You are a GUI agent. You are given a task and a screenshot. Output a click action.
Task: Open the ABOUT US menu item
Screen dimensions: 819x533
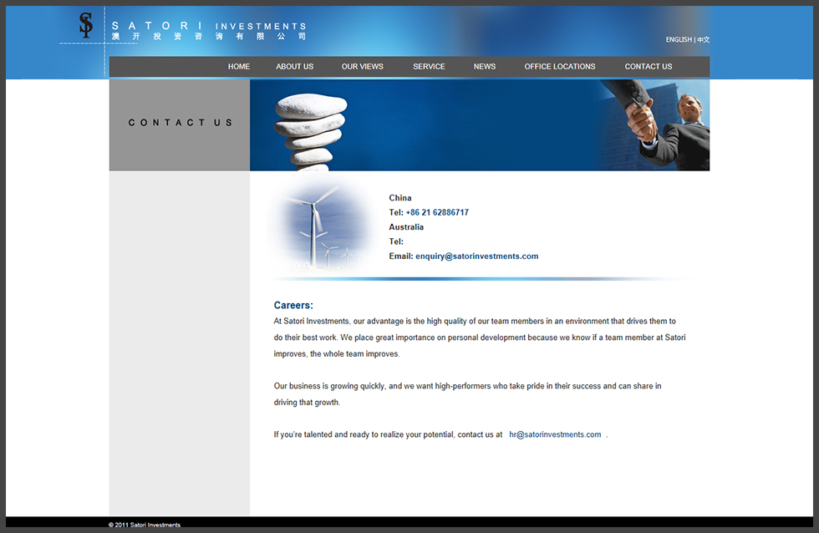294,67
